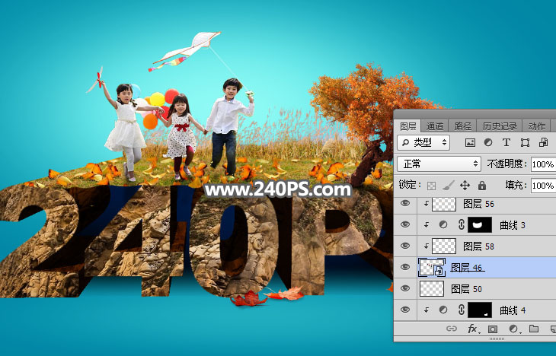Select layer name 图层 50
Viewport: 556px width, 356px height.
466,289
